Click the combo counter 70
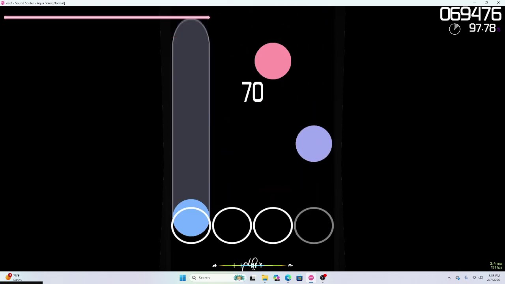 (x=252, y=92)
